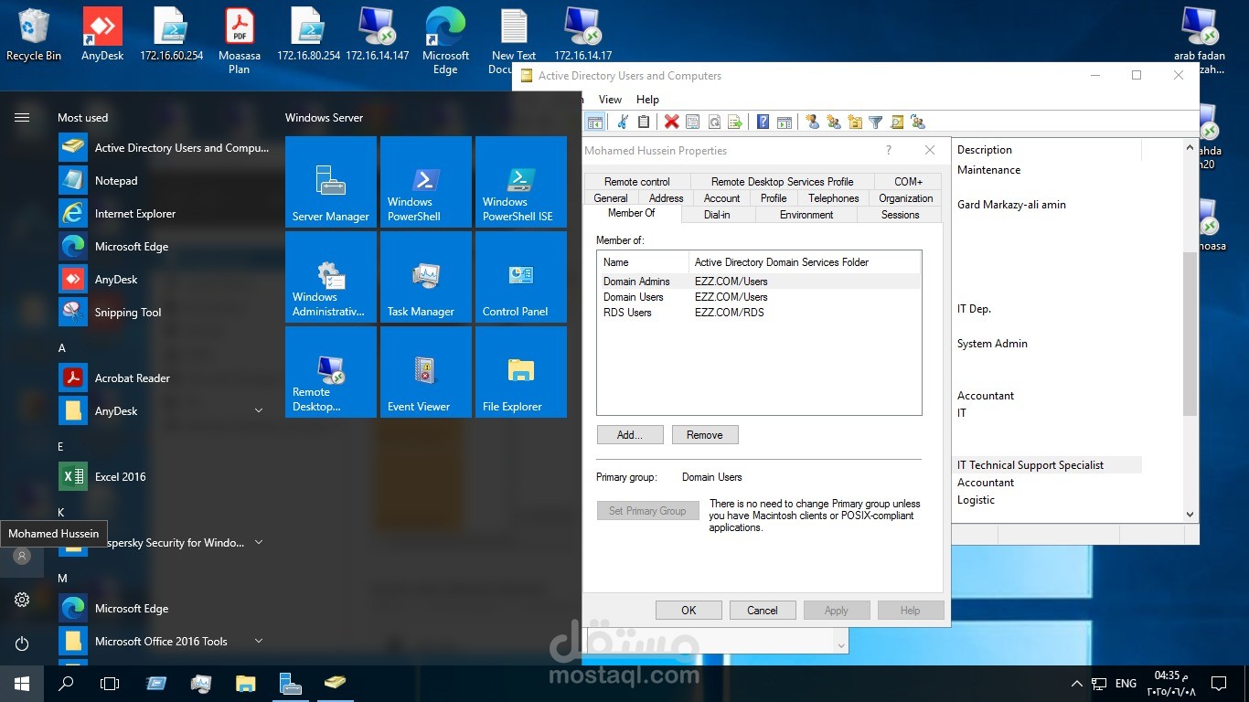Switch to the General tab

(611, 198)
